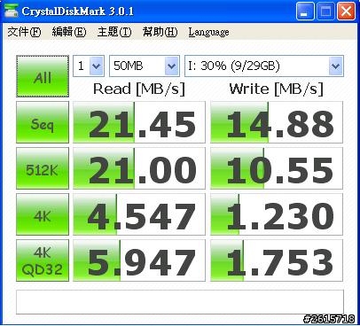The width and height of the screenshot is (360, 326).
Task: Start the 4K QD32 benchmark test
Action: [x=43, y=260]
